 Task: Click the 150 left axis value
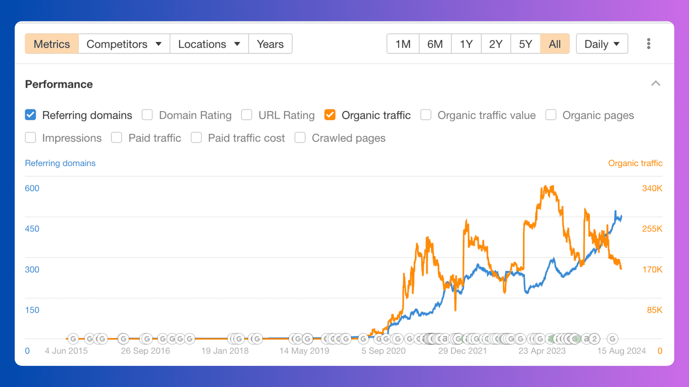click(x=32, y=310)
